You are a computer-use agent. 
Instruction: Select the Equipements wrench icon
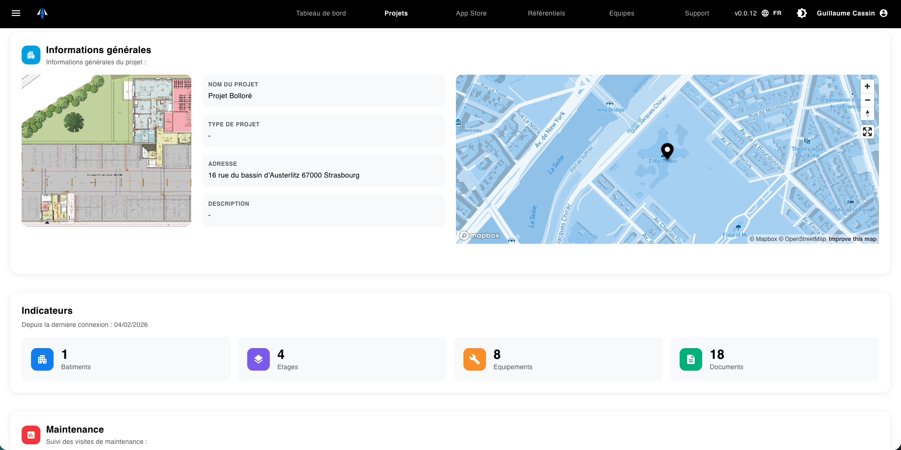point(475,359)
